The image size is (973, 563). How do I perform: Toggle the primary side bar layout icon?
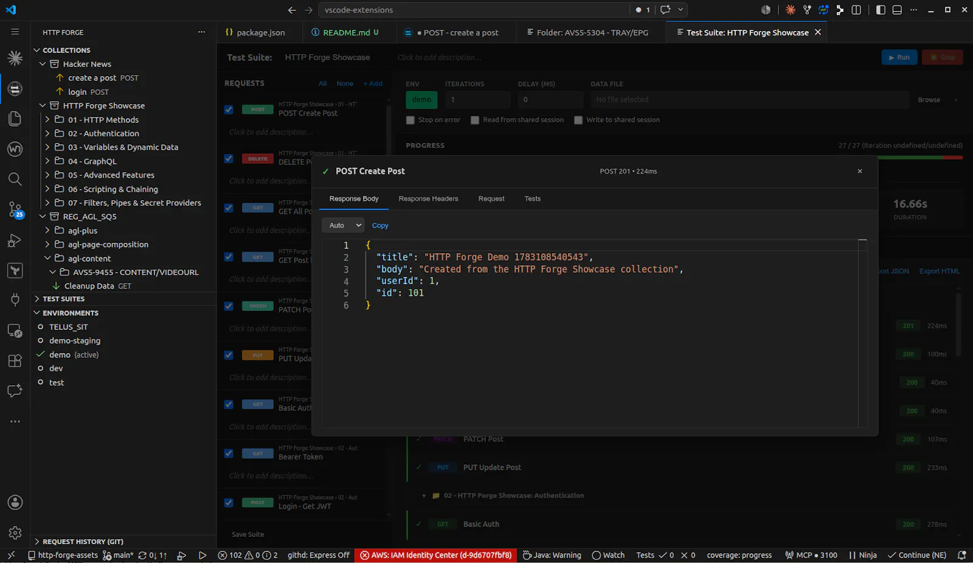[x=881, y=10]
